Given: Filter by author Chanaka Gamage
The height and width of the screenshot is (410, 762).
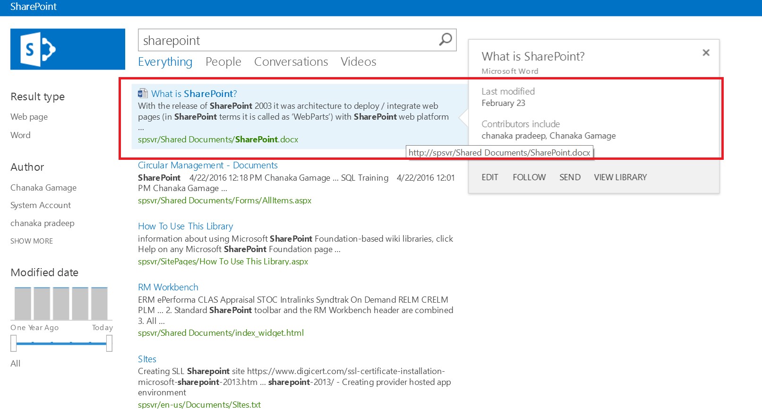Looking at the screenshot, I should pos(43,188).
